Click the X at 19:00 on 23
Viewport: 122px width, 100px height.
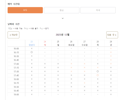click(x=32, y=95)
